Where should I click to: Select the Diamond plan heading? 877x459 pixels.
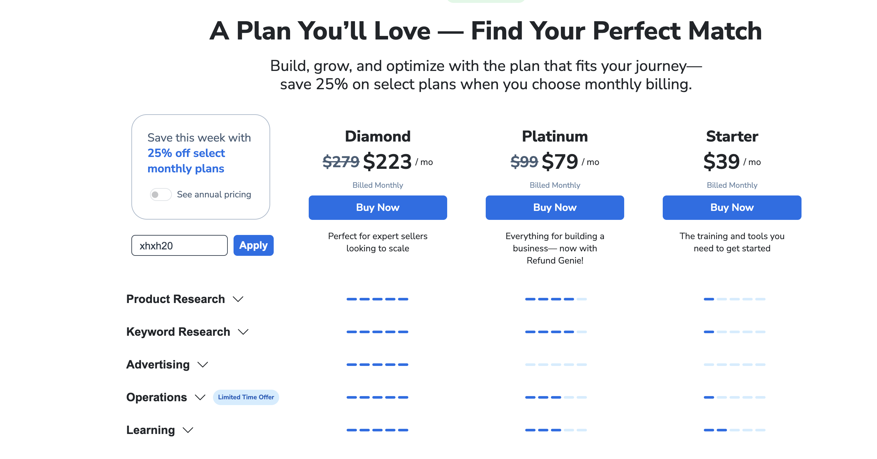pyautogui.click(x=377, y=136)
